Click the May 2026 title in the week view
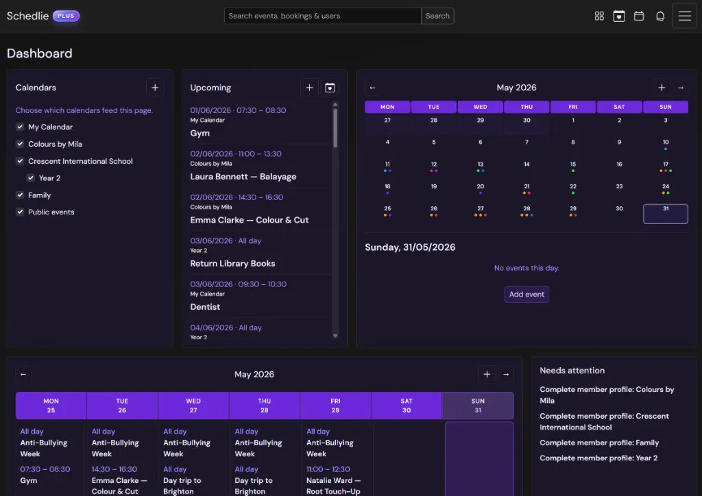The height and width of the screenshot is (496, 702). (254, 374)
